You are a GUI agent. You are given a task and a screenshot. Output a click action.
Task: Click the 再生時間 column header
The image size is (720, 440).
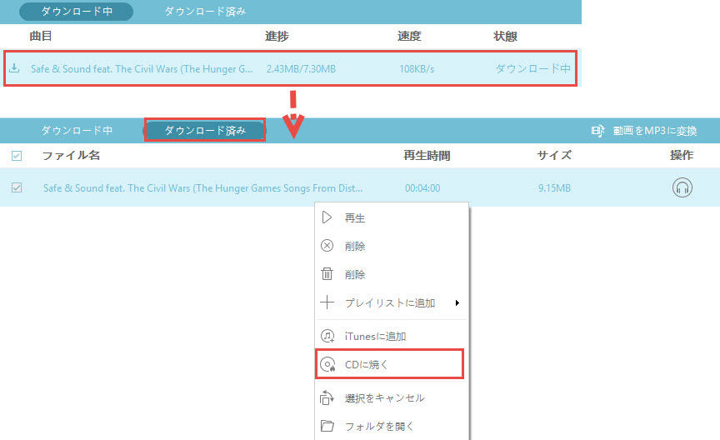[427, 155]
